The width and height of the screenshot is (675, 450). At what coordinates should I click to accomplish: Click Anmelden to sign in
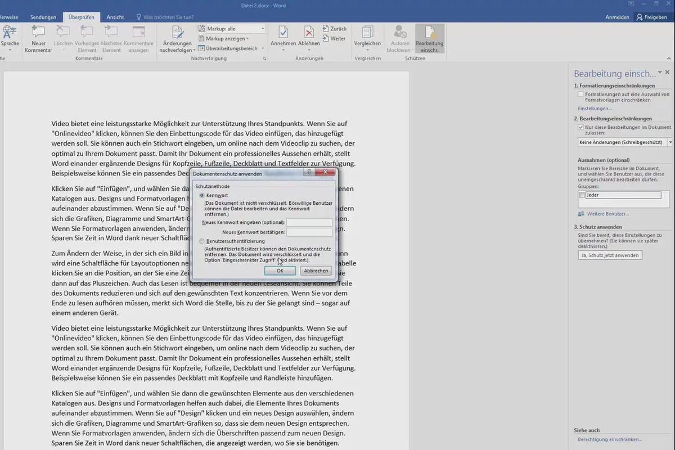tap(617, 17)
